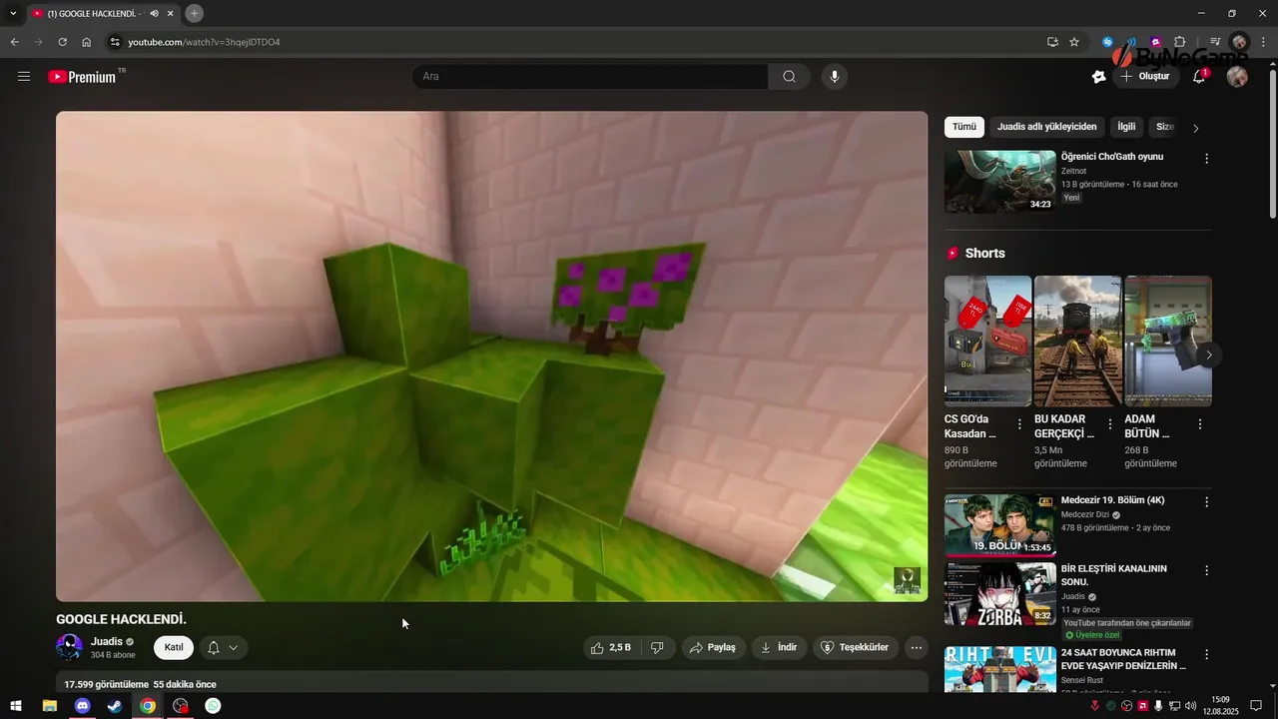
Task: Open Chrome extensions puzzle icon
Action: point(1180,42)
